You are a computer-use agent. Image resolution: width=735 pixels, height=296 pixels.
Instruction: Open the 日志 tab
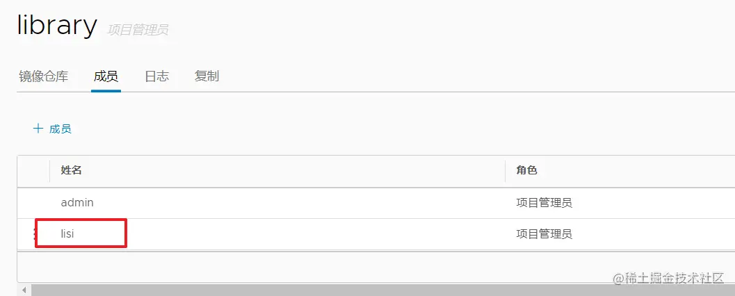click(156, 76)
